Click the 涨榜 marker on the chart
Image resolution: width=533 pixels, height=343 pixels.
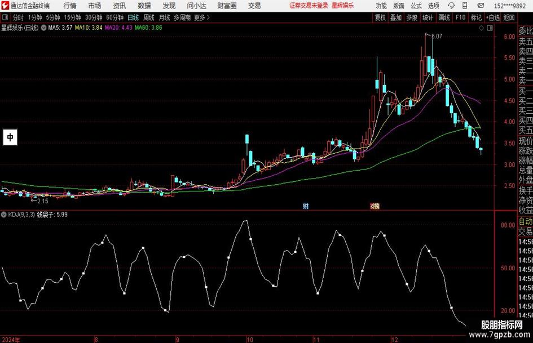tap(375, 206)
